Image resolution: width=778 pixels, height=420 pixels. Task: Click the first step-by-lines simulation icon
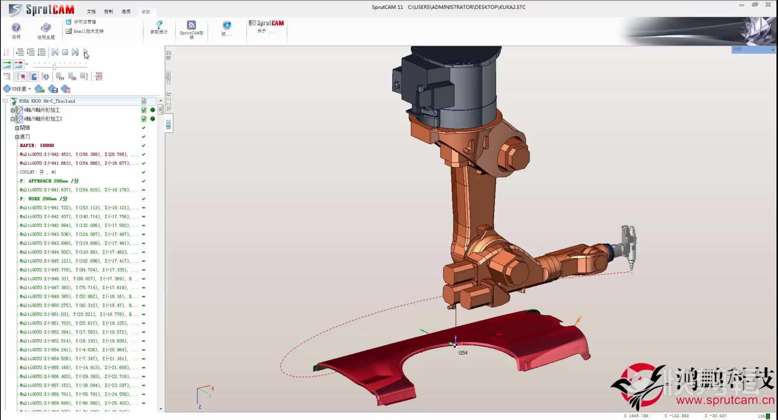20,52
